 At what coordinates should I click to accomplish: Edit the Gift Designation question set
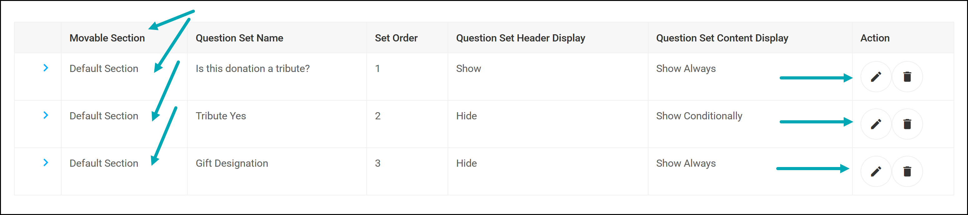pos(876,172)
